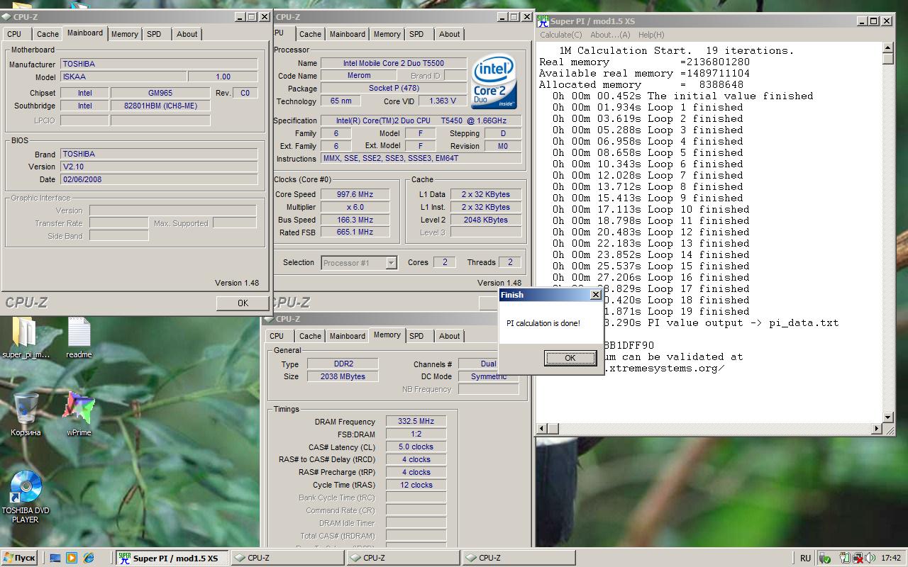The width and height of the screenshot is (908, 567).
Task: Click Super PI horizontal scrollbar right arrow
Action: point(877,429)
